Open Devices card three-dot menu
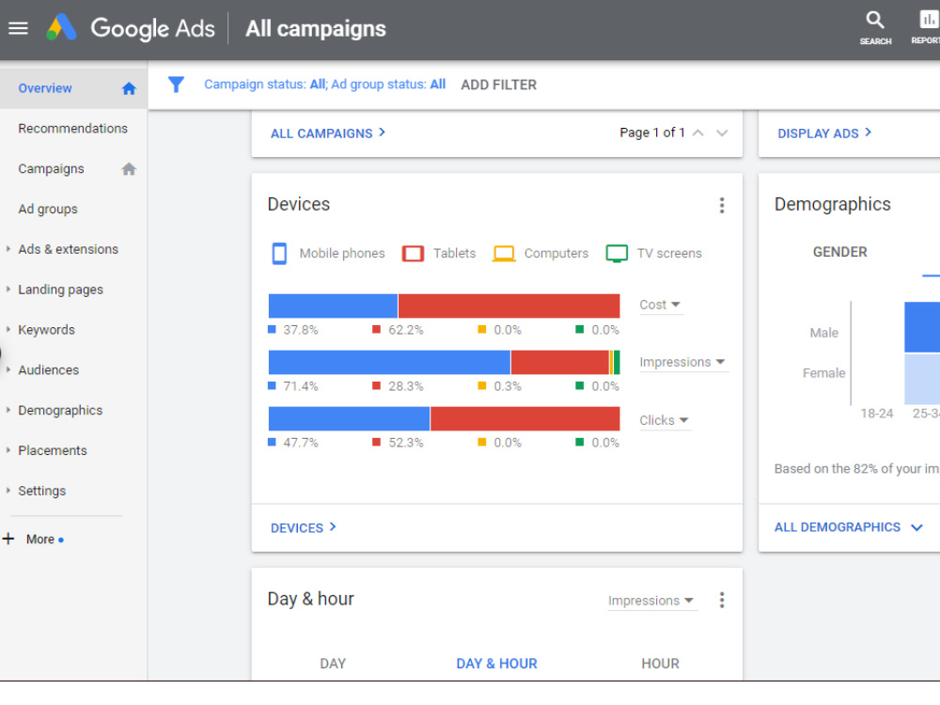 click(722, 206)
